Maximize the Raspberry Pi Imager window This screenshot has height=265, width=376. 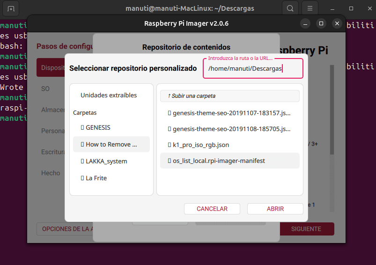tap(321, 23)
